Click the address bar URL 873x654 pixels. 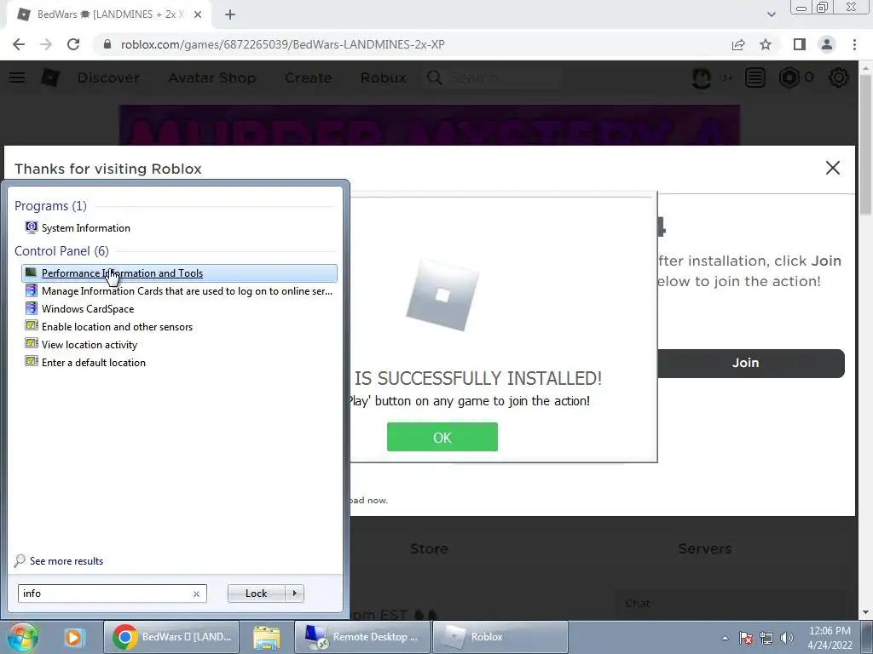click(x=282, y=44)
